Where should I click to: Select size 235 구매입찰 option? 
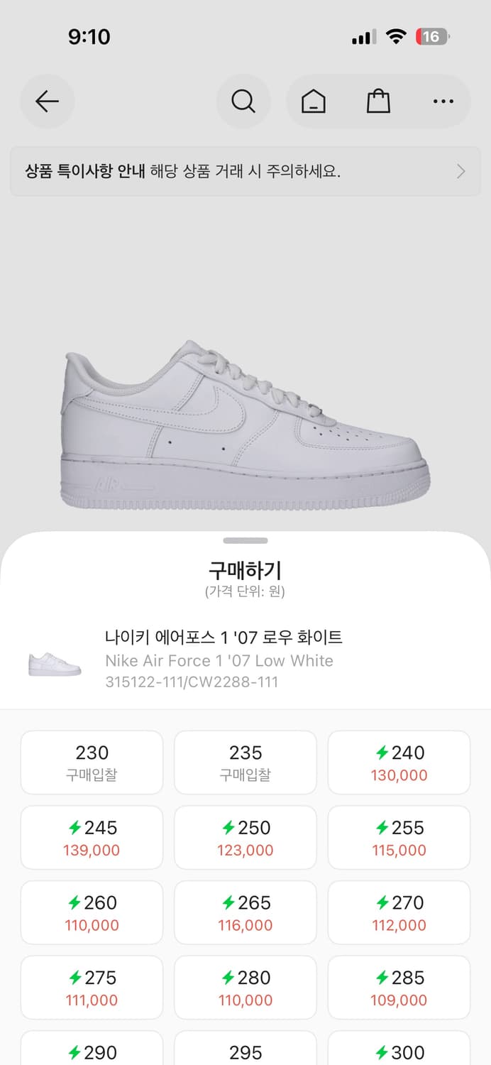245,763
